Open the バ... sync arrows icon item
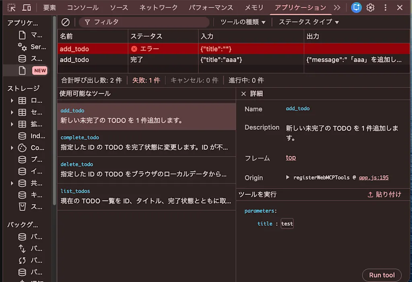This screenshot has width=412, height=282. [22, 260]
